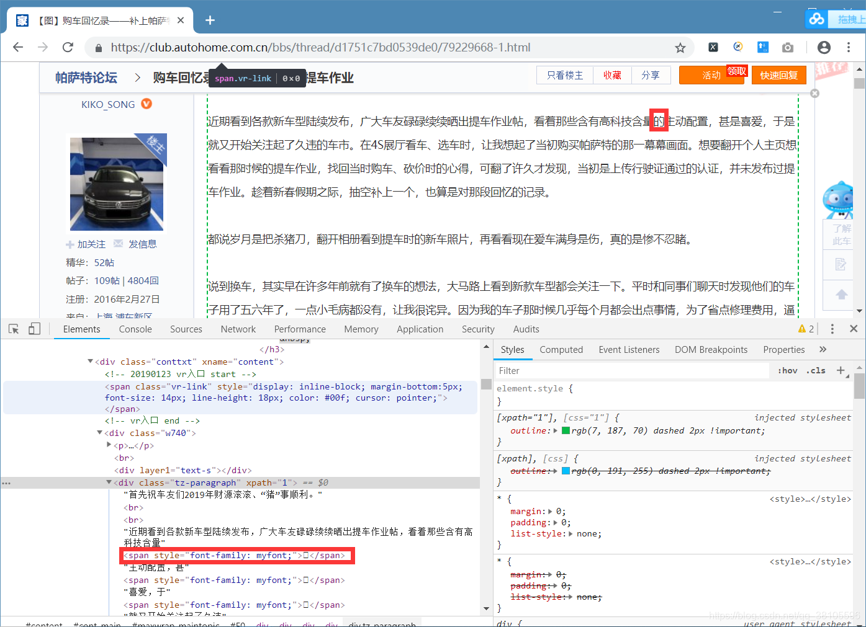The height and width of the screenshot is (627, 866).
Task: Select the vr-link span element row
Action: 240,398
